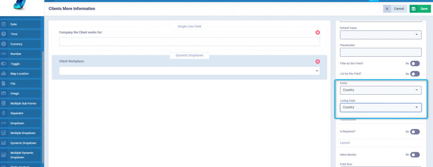Screen dimensions: 433x167
Task: Click the Toggle field switch icon
Action: coord(3,64)
